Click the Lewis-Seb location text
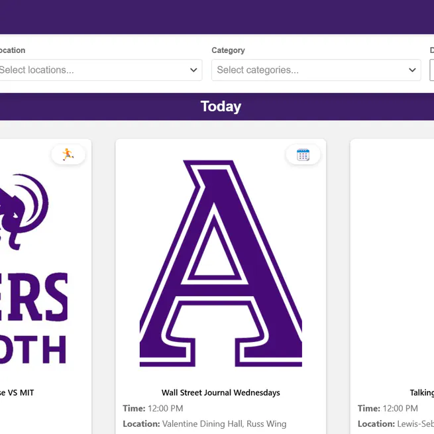 (415, 424)
